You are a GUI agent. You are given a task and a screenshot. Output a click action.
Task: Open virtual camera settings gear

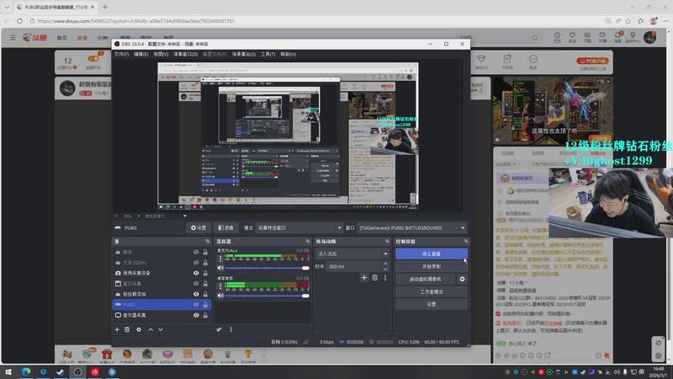coord(462,279)
